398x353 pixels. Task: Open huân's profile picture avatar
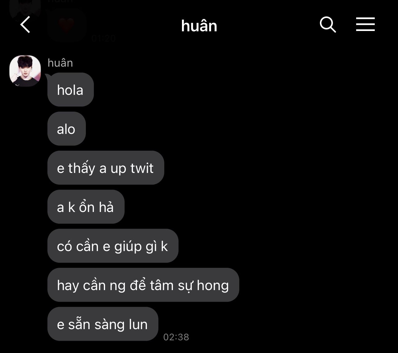pos(25,71)
